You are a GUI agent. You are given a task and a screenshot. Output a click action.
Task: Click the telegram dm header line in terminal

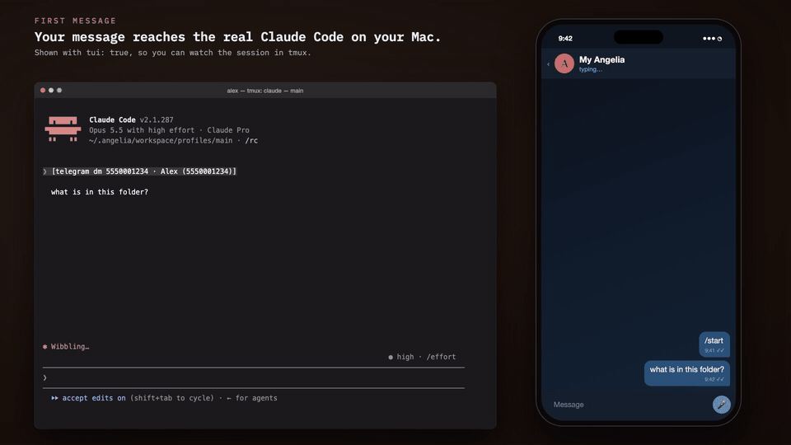[143, 171]
